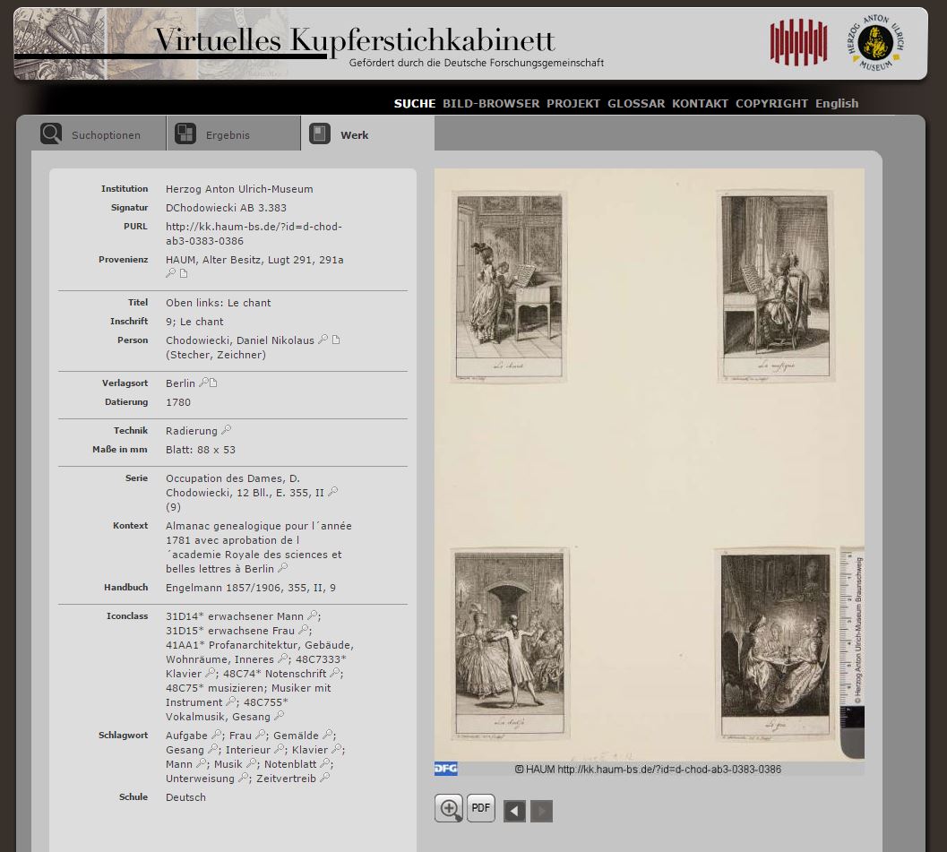Click the Le chant print thumbnail

click(509, 287)
